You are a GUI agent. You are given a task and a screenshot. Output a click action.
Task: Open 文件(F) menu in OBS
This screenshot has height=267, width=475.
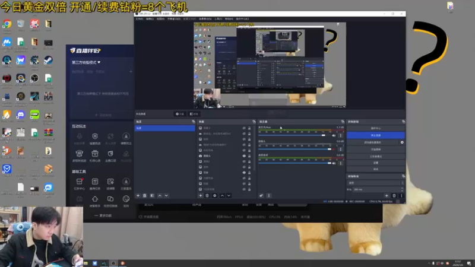point(140,19)
